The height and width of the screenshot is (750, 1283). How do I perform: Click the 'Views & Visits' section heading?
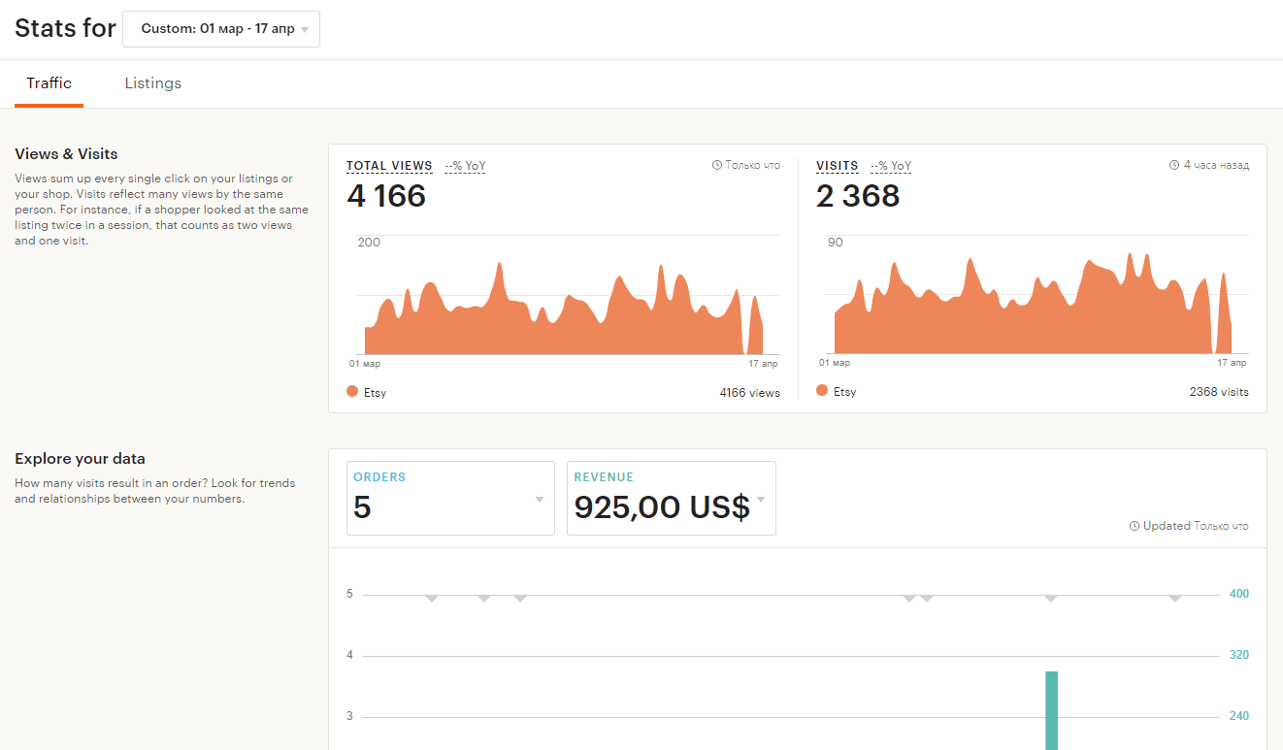click(x=66, y=154)
